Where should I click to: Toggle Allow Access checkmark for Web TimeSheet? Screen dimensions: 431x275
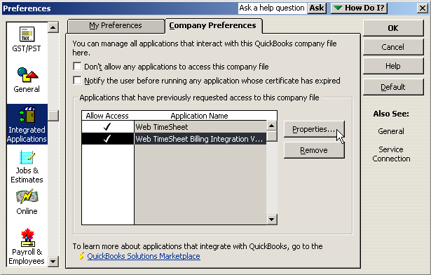107,127
